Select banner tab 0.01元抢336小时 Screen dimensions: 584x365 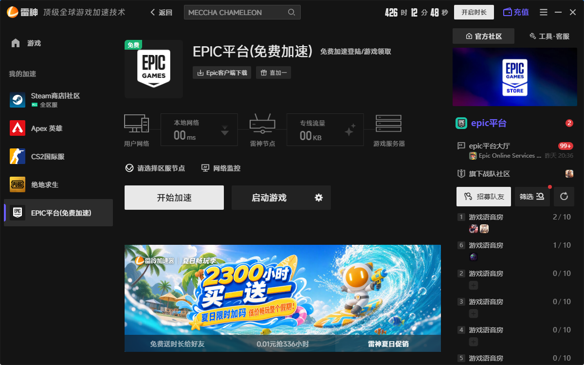[283, 344]
